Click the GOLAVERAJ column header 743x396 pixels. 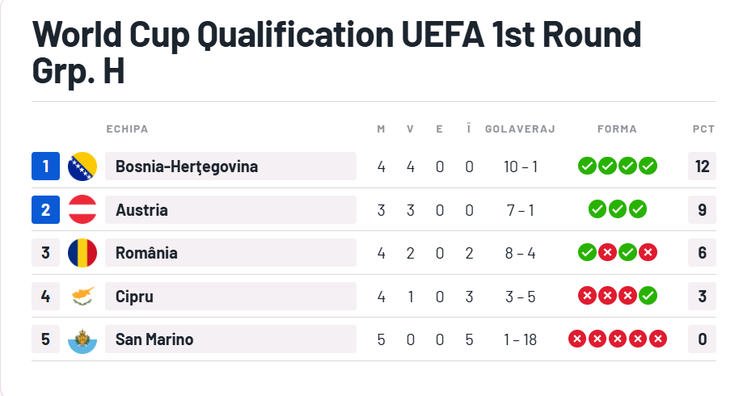point(520,128)
